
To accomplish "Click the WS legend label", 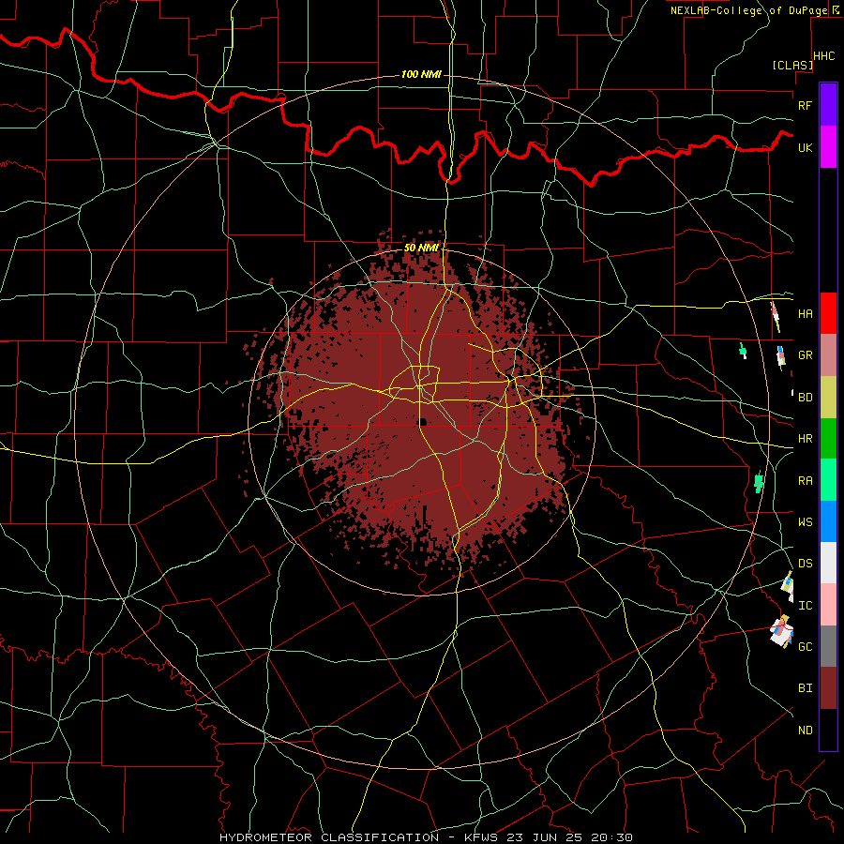I will click(806, 522).
